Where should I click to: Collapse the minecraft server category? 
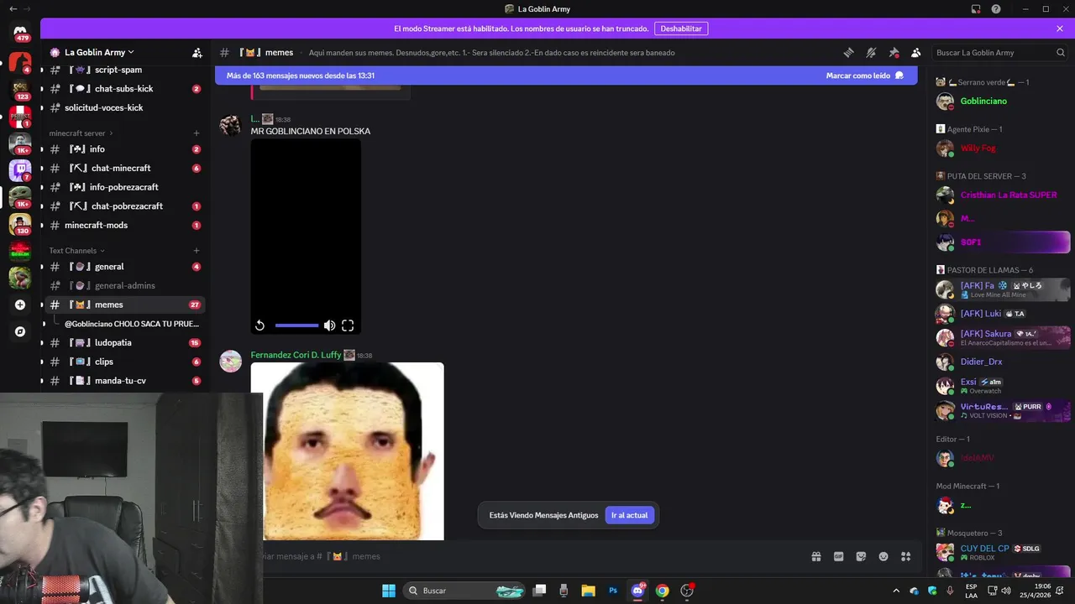pyautogui.click(x=81, y=133)
